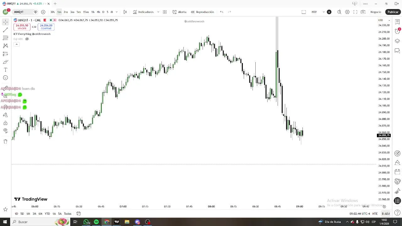402x226 pixels.
Task: Open the candlestick chart type selector
Action: pos(125,12)
